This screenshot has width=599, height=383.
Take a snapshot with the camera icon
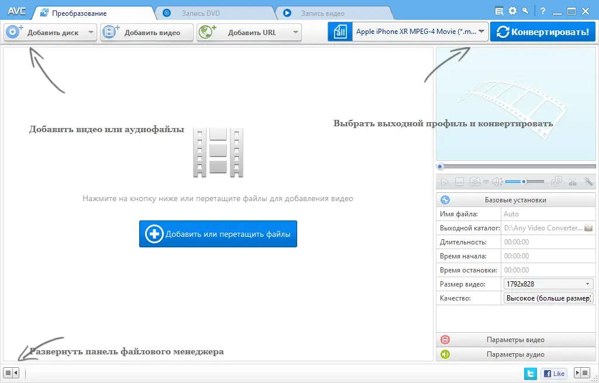(474, 182)
